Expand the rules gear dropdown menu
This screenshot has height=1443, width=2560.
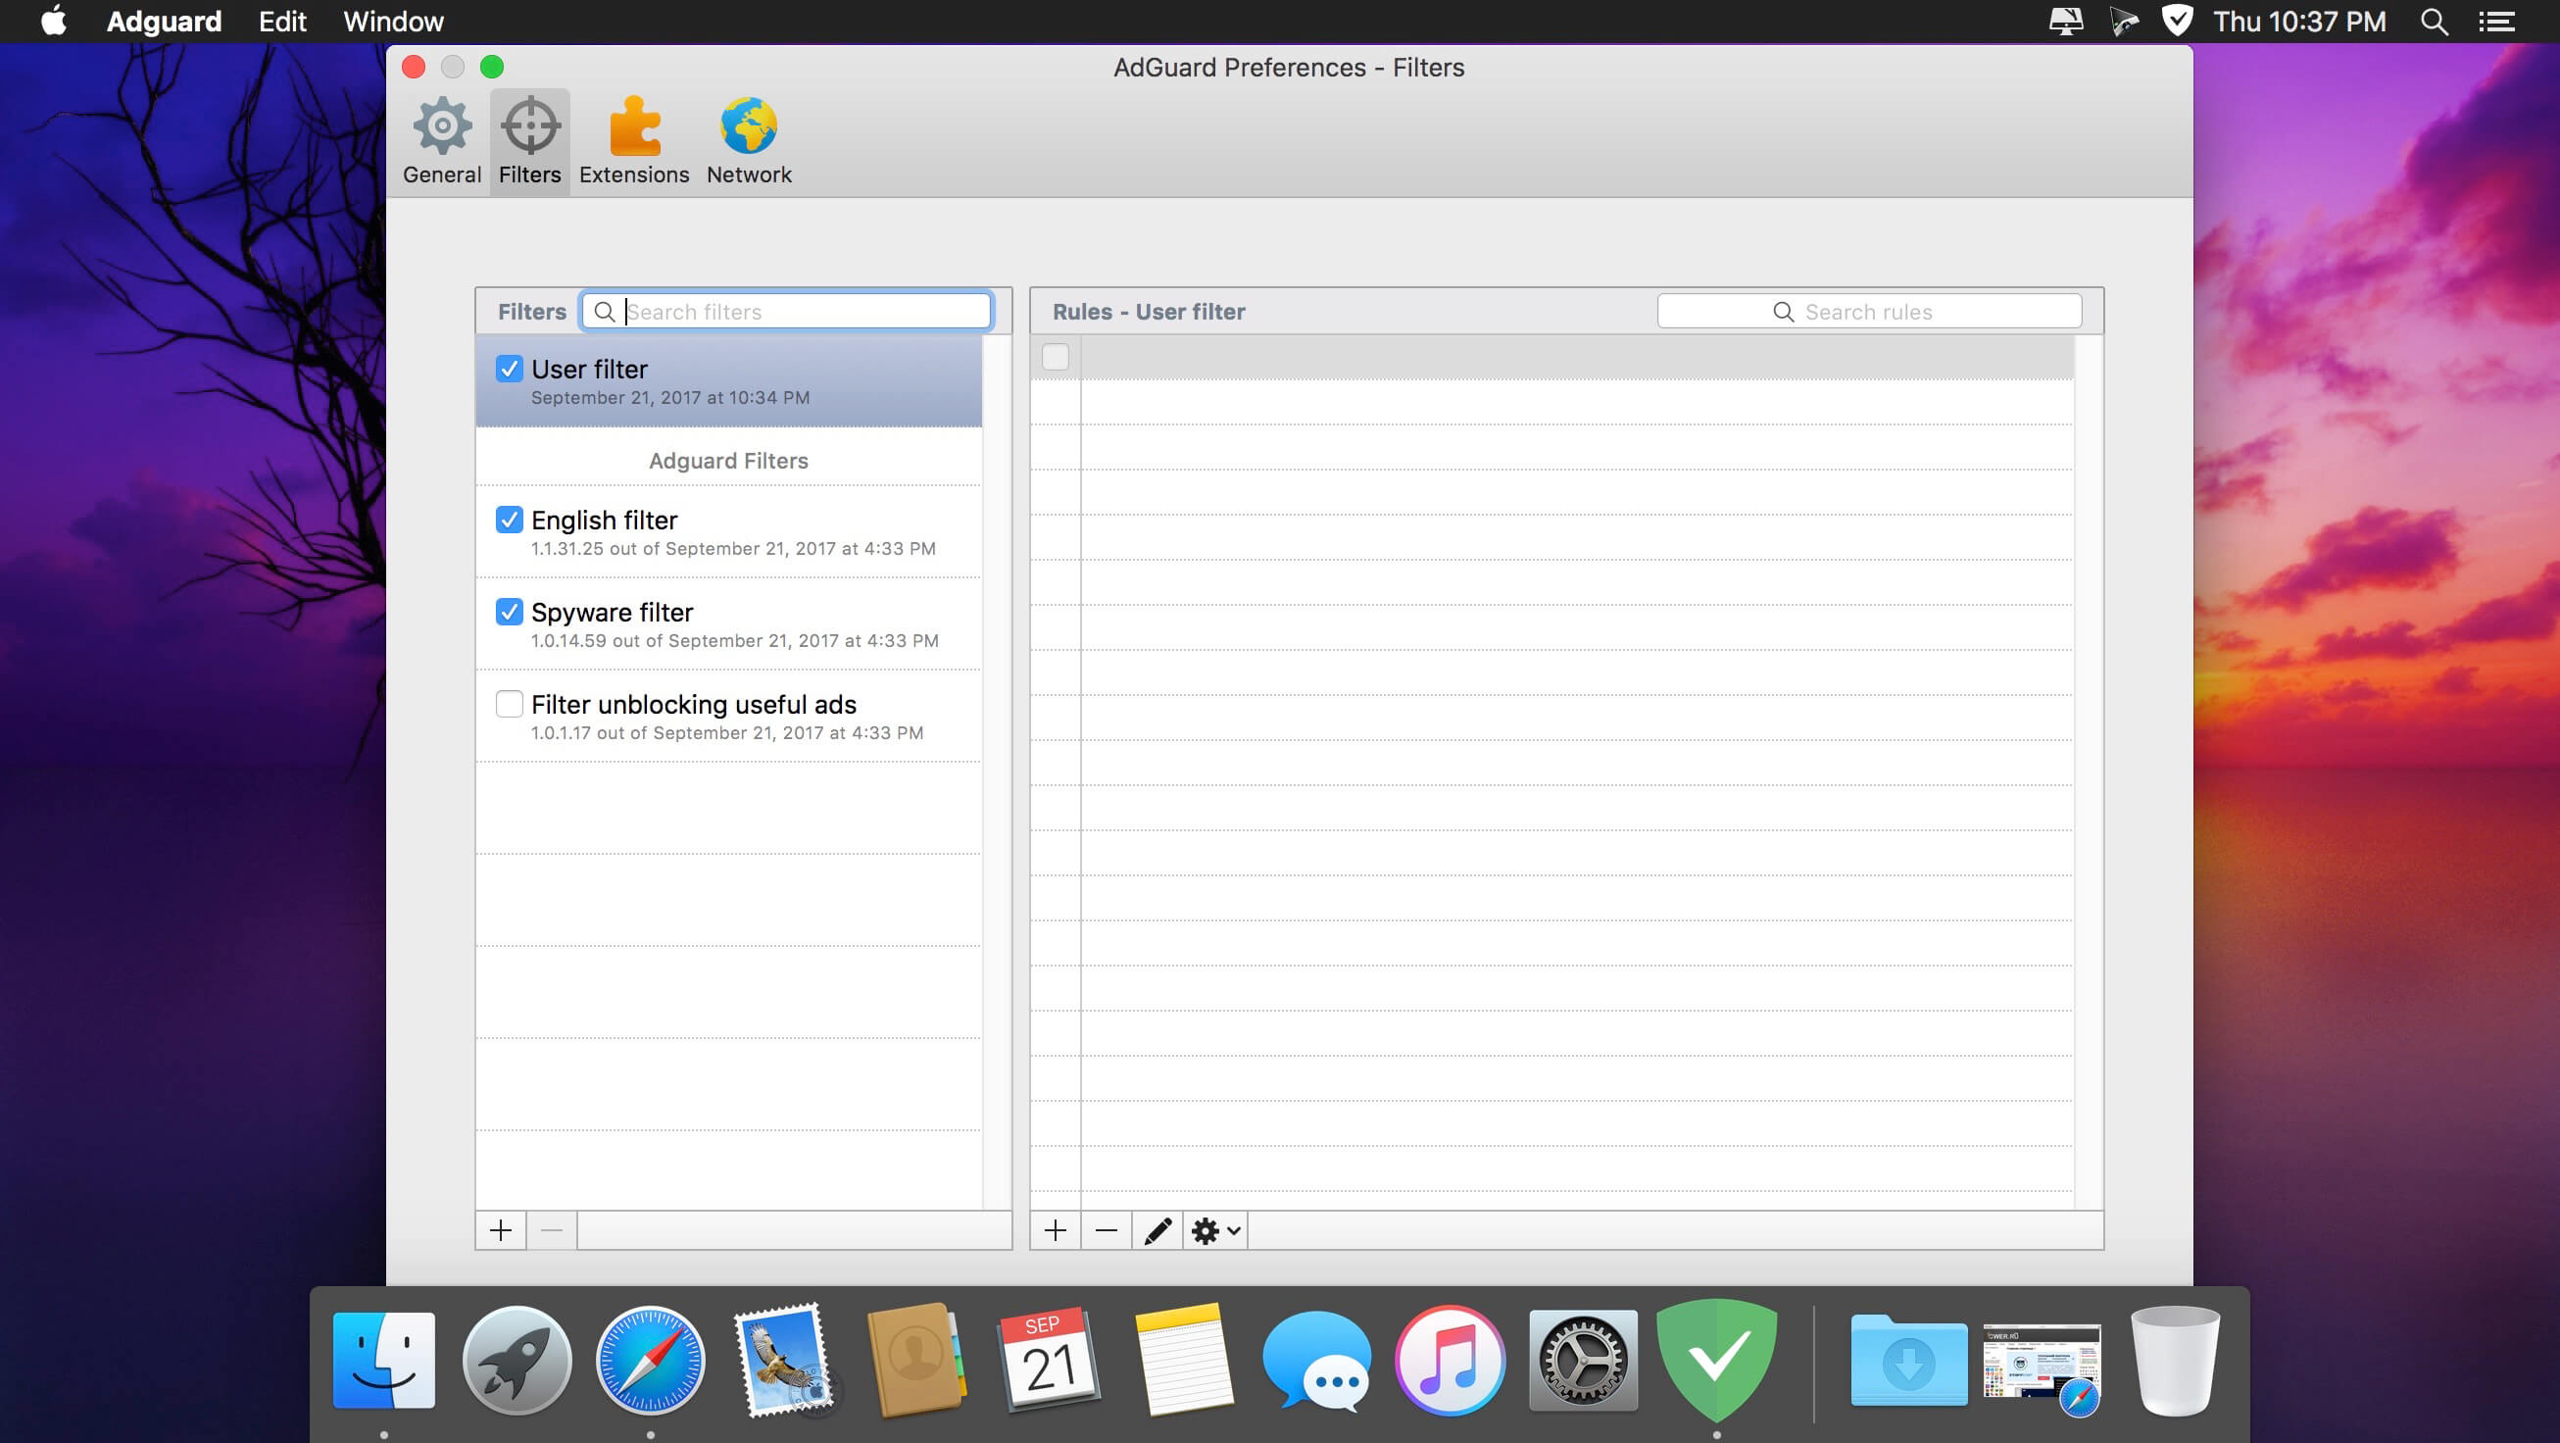[x=1213, y=1230]
